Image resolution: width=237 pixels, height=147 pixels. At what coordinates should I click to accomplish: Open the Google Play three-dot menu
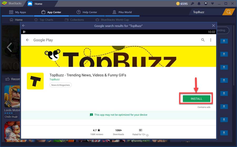(211, 40)
